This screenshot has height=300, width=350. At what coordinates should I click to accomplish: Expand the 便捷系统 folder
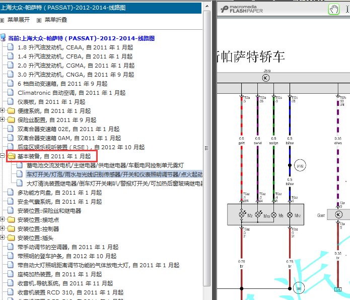(2, 110)
